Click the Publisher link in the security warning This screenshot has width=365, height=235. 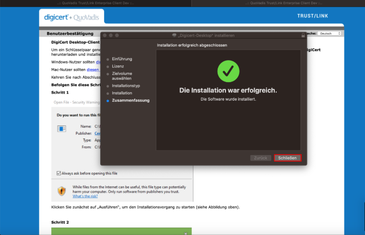pos(98,133)
